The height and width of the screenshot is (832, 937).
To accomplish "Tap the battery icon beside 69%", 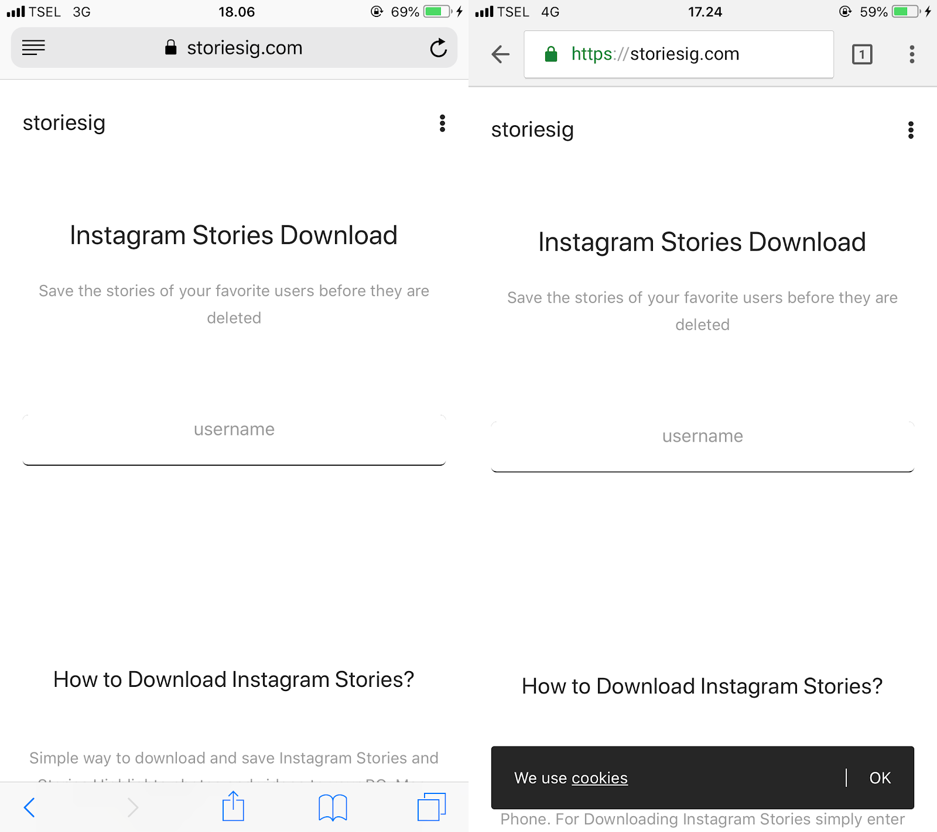I will (437, 12).
